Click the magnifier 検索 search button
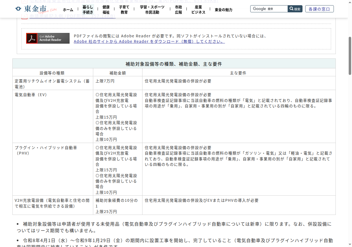This screenshot has height=247, width=352. click(295, 9)
